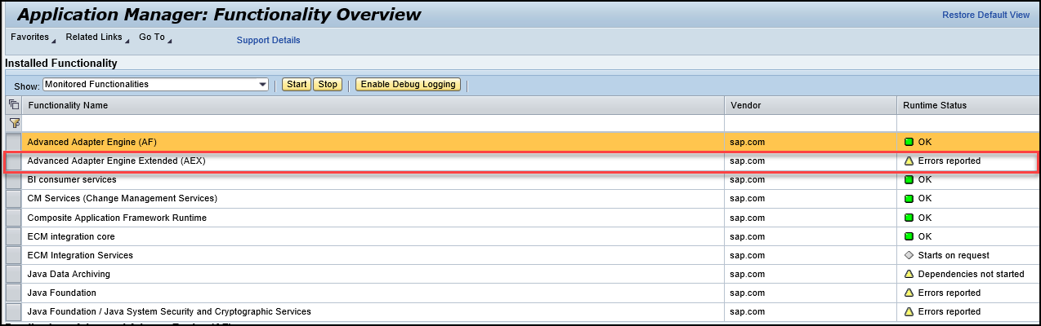
Task: Select row marker for Advanced Adapter Engine (AF)
Action: tap(13, 142)
